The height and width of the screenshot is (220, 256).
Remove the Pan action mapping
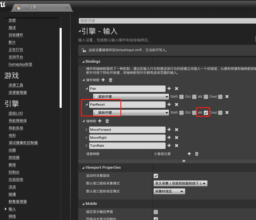[177, 89]
